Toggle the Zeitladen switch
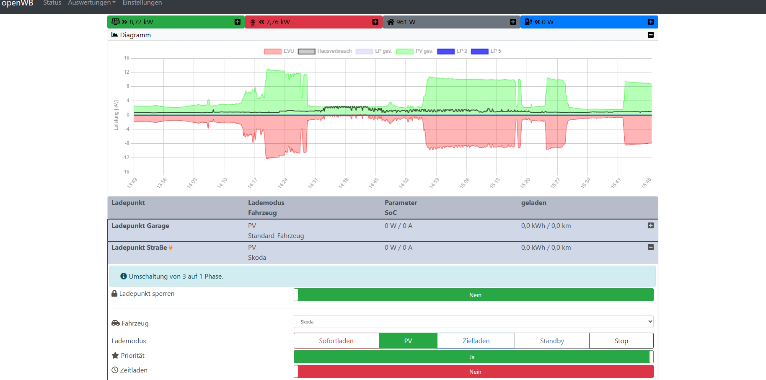The width and height of the screenshot is (766, 380). pyautogui.click(x=474, y=372)
